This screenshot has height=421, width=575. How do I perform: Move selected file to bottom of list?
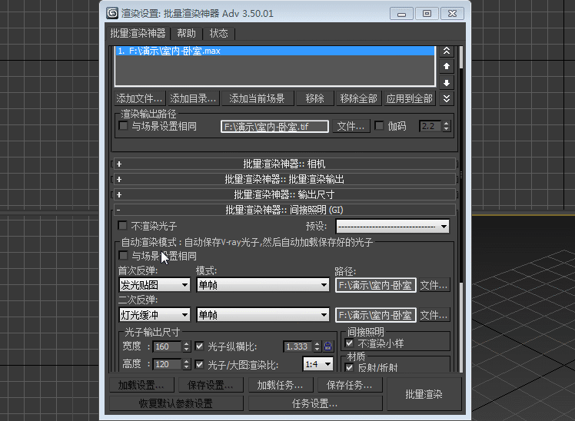pos(447,98)
